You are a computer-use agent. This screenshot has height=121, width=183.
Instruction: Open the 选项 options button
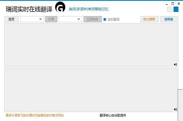click(12, 19)
